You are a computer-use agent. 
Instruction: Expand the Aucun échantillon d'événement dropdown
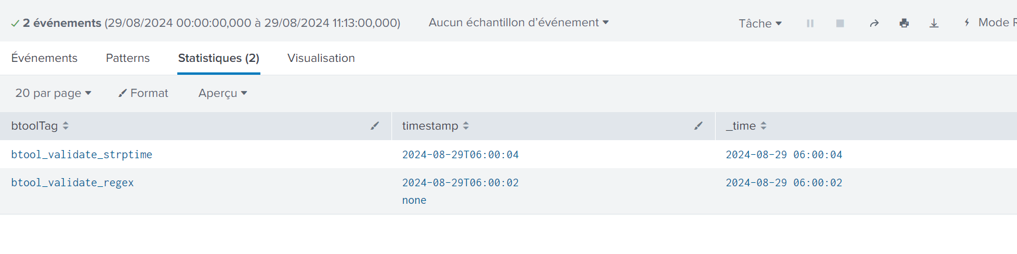(x=518, y=22)
